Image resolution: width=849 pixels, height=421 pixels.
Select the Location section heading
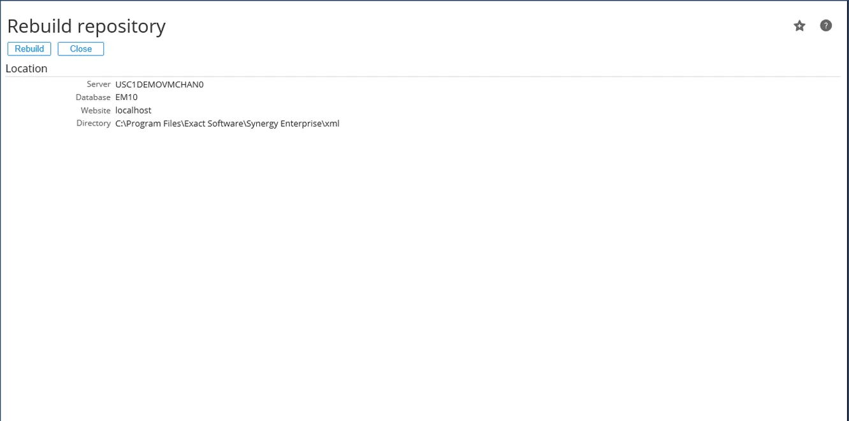click(27, 69)
